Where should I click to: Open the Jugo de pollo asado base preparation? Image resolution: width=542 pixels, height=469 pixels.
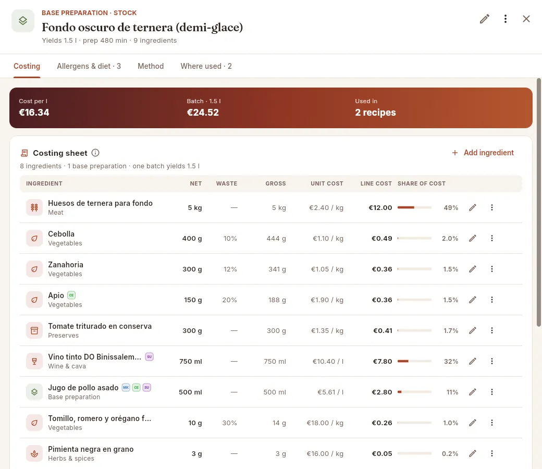point(83,388)
